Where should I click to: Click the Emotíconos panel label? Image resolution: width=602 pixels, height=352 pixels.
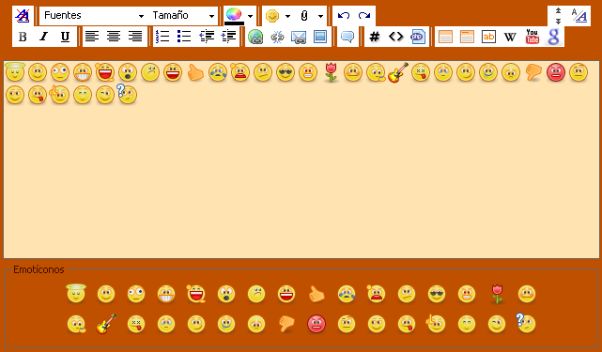(x=39, y=269)
